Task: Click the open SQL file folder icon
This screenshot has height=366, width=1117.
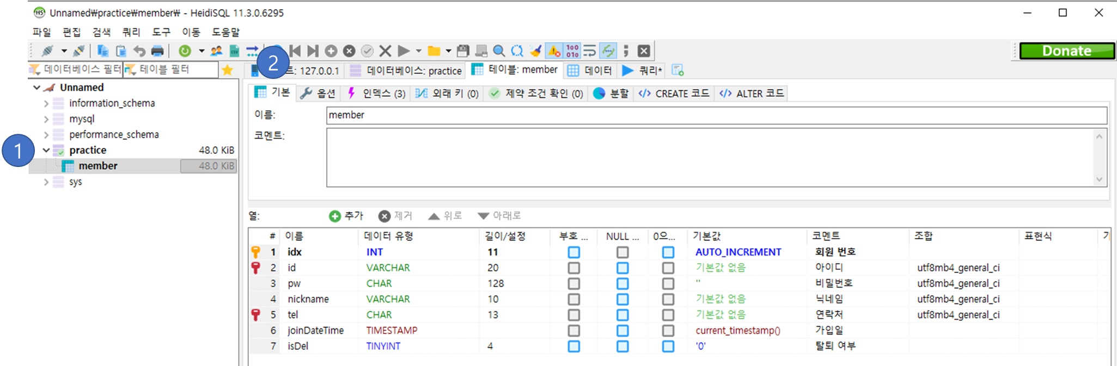Action: click(434, 51)
